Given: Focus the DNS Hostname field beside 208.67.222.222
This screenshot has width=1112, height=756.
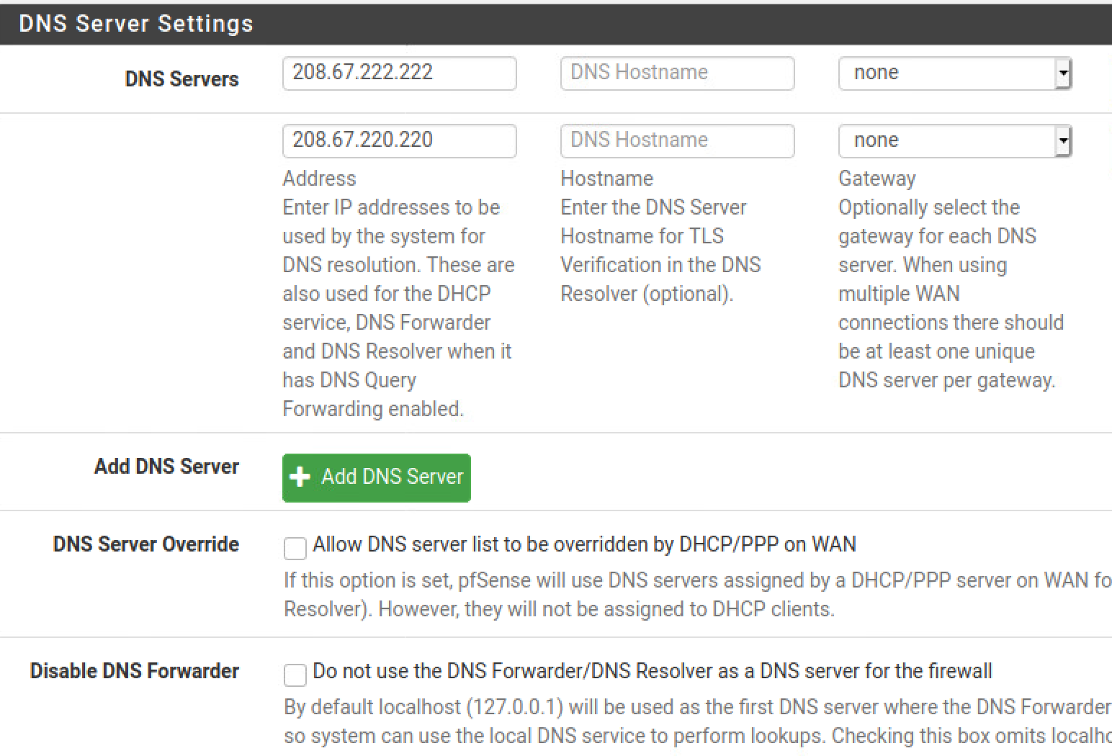Looking at the screenshot, I should coord(677,73).
